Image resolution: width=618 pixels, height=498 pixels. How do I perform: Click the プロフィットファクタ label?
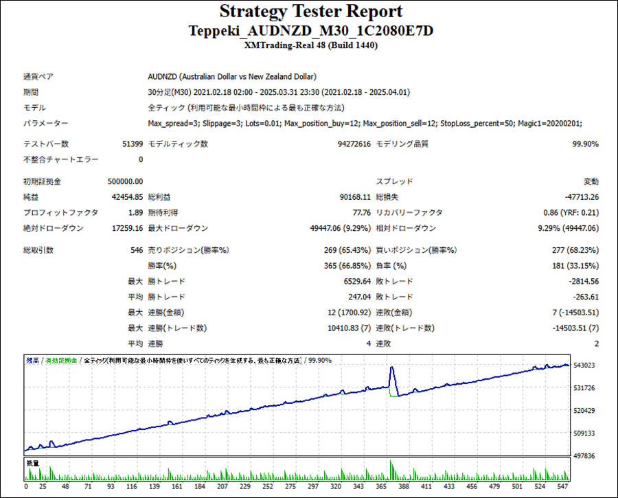point(60,212)
